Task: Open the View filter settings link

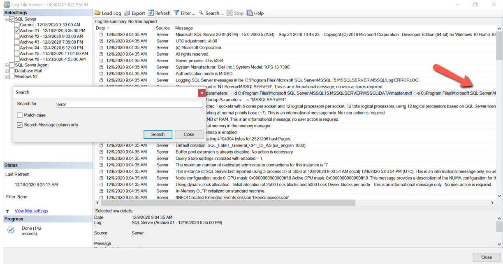Action: point(31,211)
